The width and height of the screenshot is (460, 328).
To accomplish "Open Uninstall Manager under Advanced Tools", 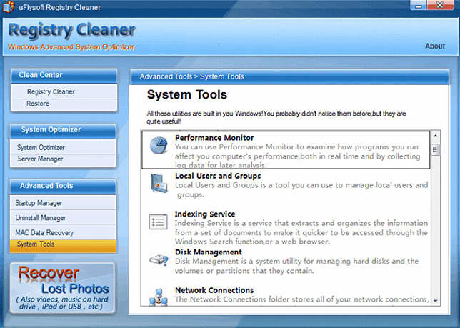I will point(63,218).
